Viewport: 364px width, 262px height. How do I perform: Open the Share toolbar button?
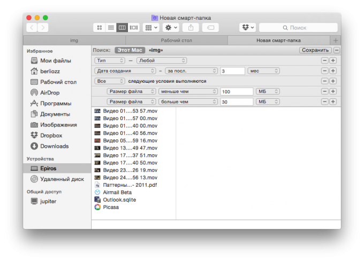tap(190, 27)
